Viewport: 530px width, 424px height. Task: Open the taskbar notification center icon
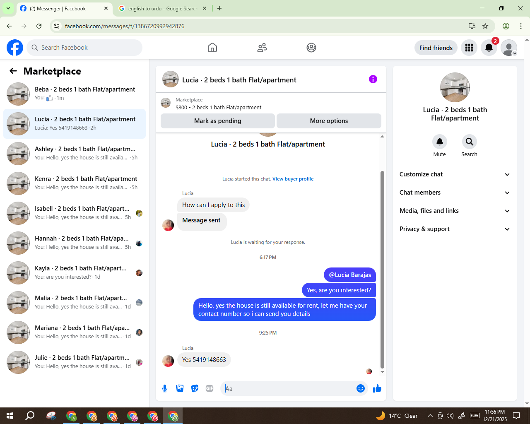pos(516,416)
